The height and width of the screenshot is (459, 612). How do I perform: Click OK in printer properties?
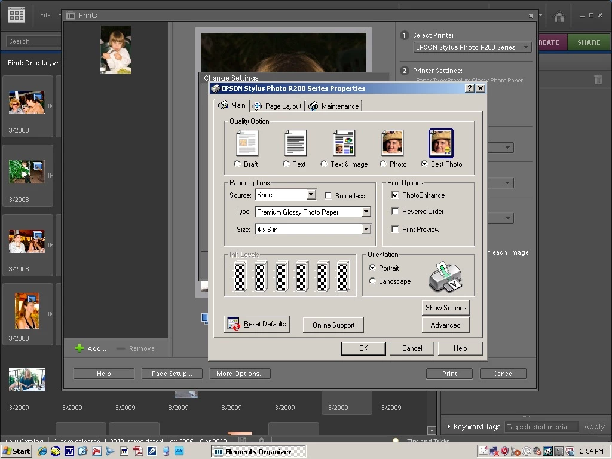[x=363, y=348]
